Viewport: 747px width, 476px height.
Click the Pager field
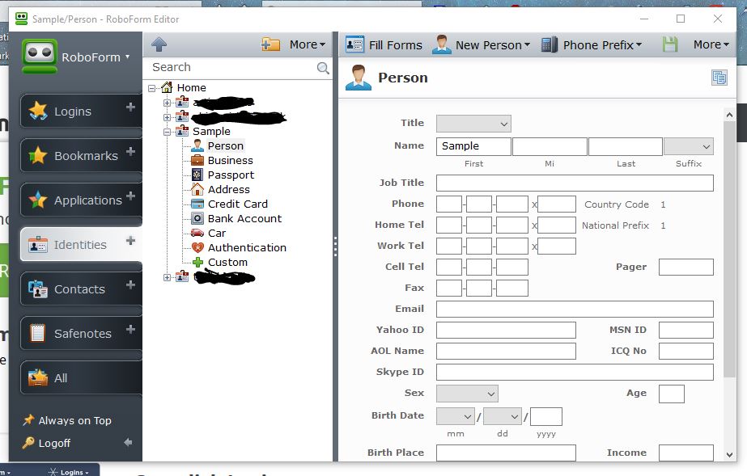(x=686, y=267)
